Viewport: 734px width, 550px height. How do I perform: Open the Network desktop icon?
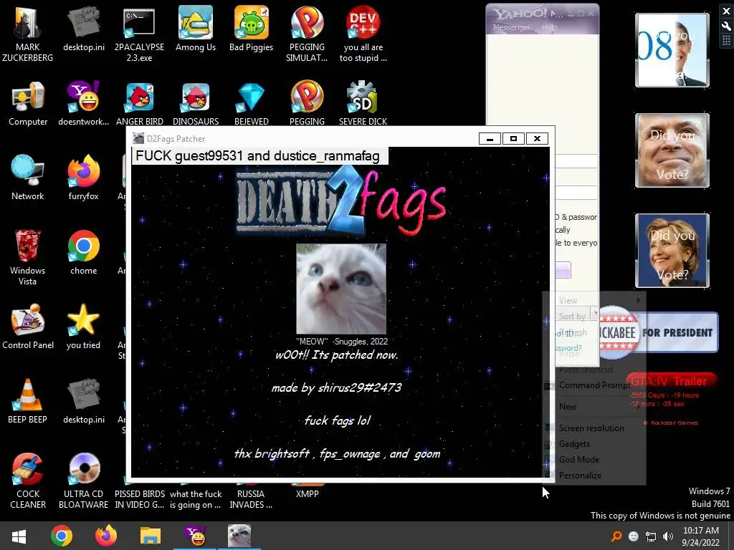point(28,178)
